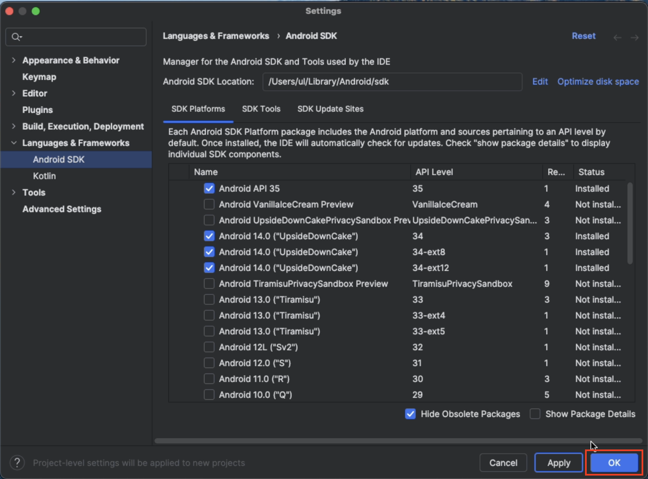Open SDK Update Sites tab

[x=330, y=109]
